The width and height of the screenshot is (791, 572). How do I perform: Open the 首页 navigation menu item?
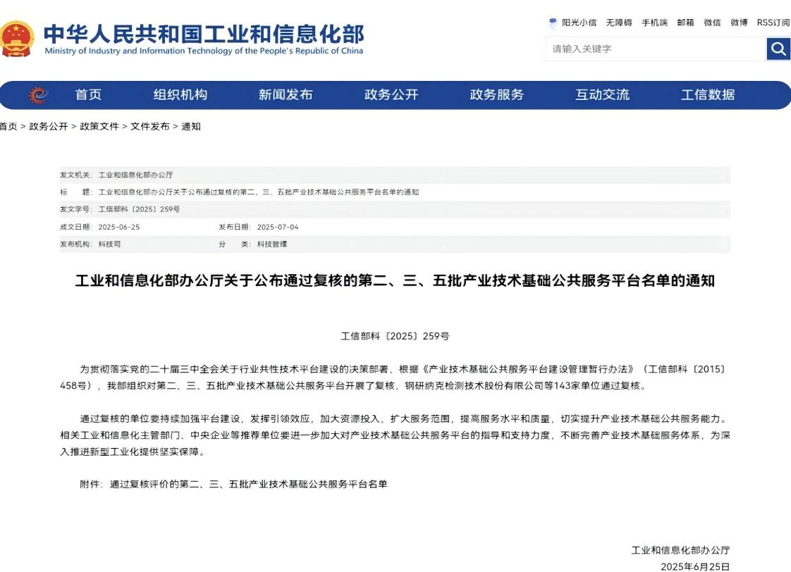click(x=88, y=94)
